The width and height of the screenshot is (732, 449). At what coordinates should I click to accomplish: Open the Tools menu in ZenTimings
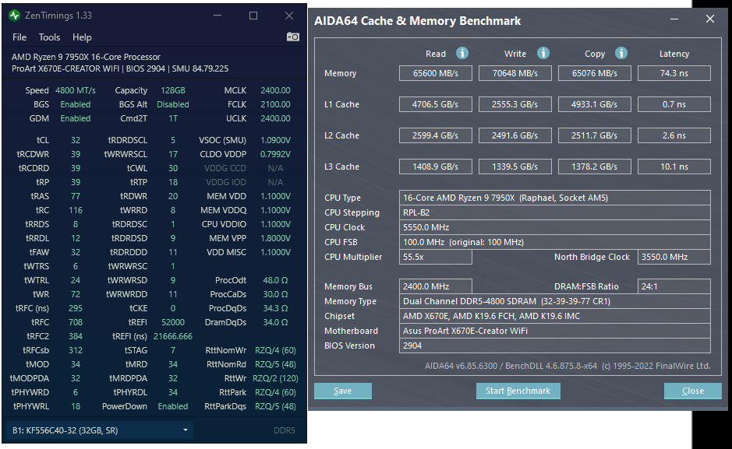click(49, 37)
